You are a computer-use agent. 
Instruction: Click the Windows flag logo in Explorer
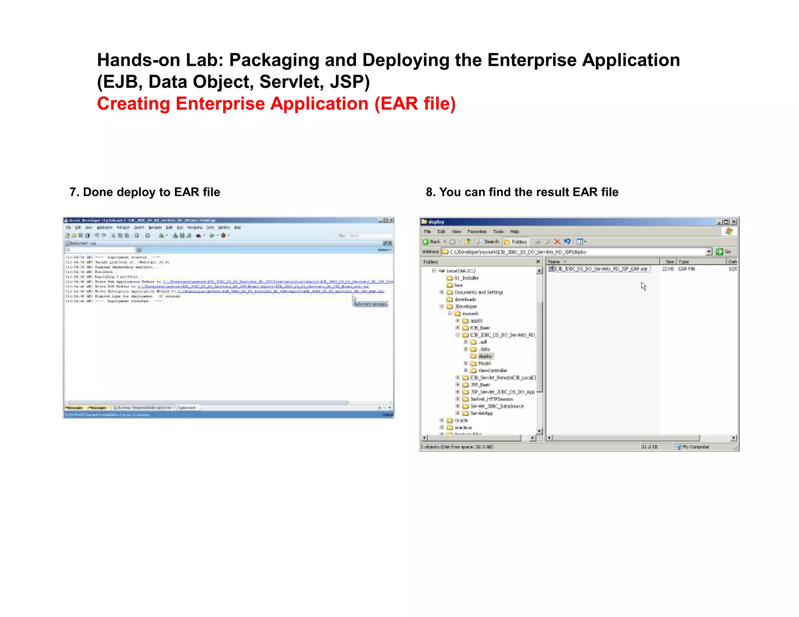pos(729,232)
